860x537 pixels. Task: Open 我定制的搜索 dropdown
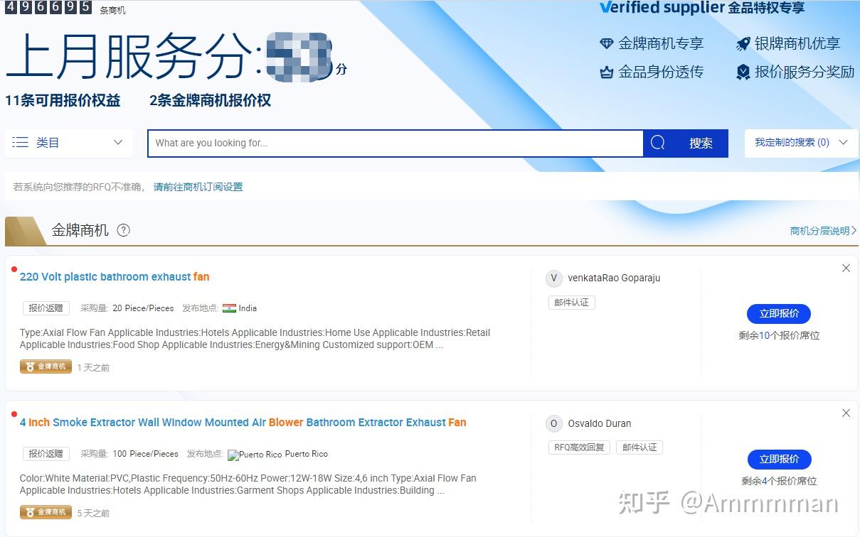[x=801, y=142]
